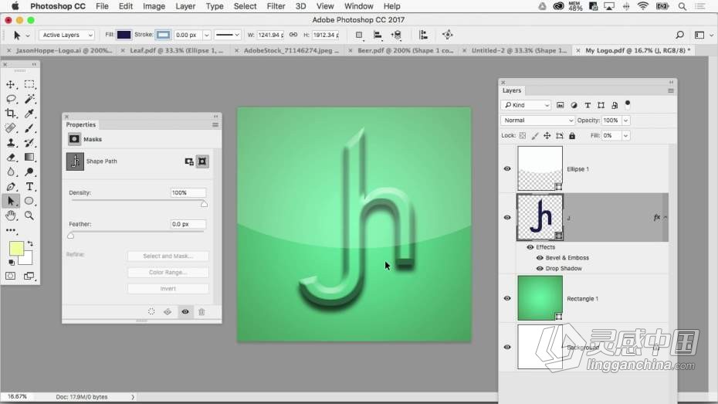Open Layers panel menu
Image resolution: width=718 pixels, height=404 pixels.
(671, 90)
